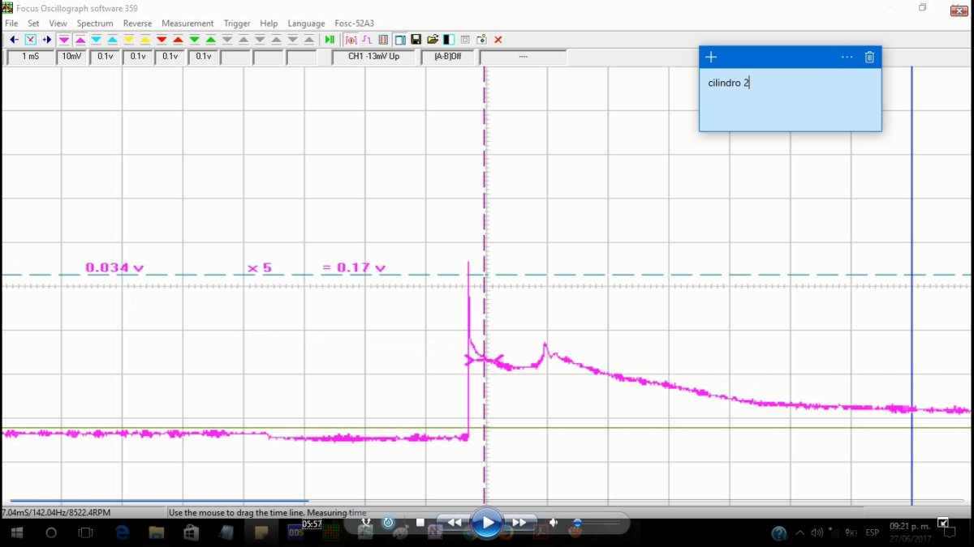
Task: Click the magenta down-arrow channel icon
Action: (64, 40)
